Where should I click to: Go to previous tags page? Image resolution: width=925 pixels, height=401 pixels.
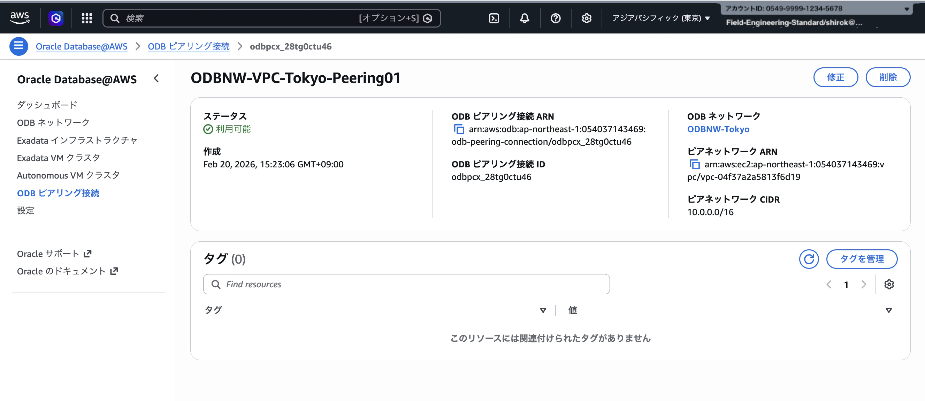[x=829, y=284]
